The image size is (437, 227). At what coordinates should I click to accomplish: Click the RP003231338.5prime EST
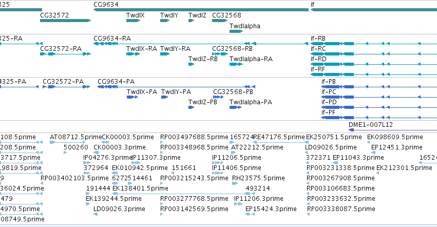(308, 173)
